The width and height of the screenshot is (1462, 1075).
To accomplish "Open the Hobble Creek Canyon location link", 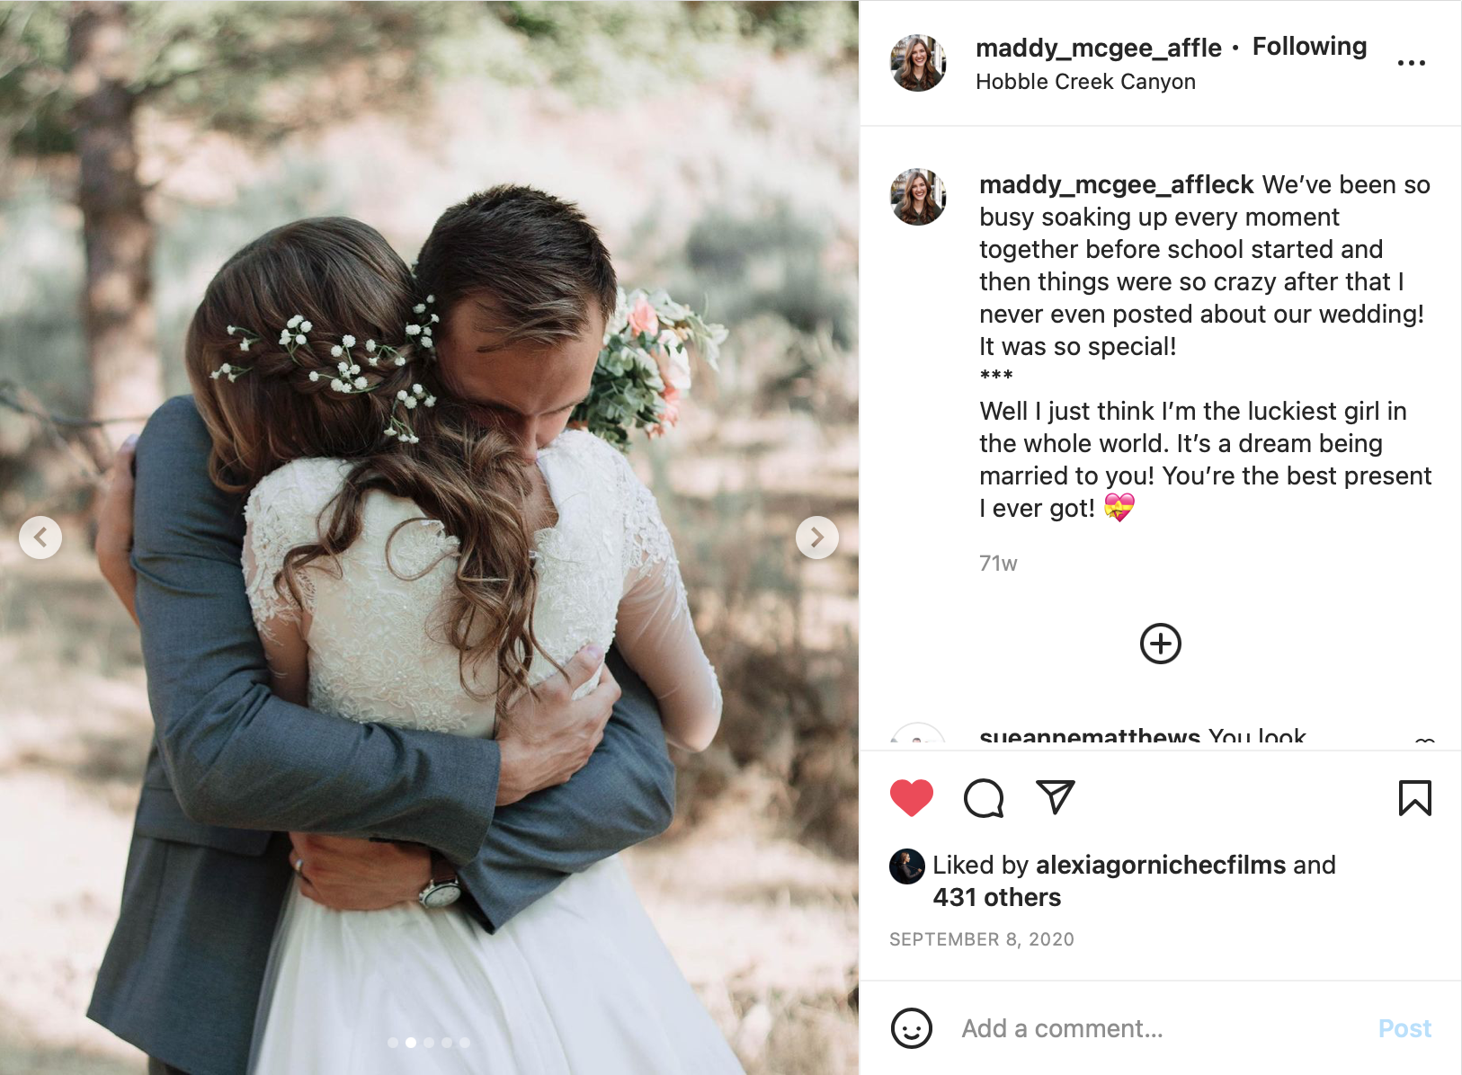I will [1085, 82].
